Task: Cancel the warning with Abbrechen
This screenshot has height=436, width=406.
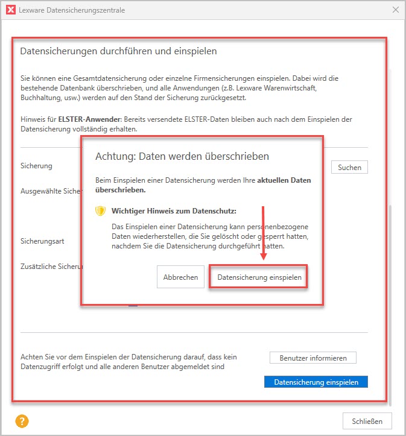Action: point(180,277)
